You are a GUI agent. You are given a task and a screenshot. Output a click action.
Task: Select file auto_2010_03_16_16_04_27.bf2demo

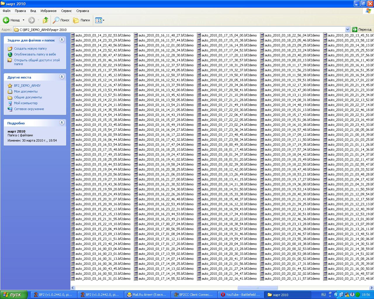click(x=166, y=130)
